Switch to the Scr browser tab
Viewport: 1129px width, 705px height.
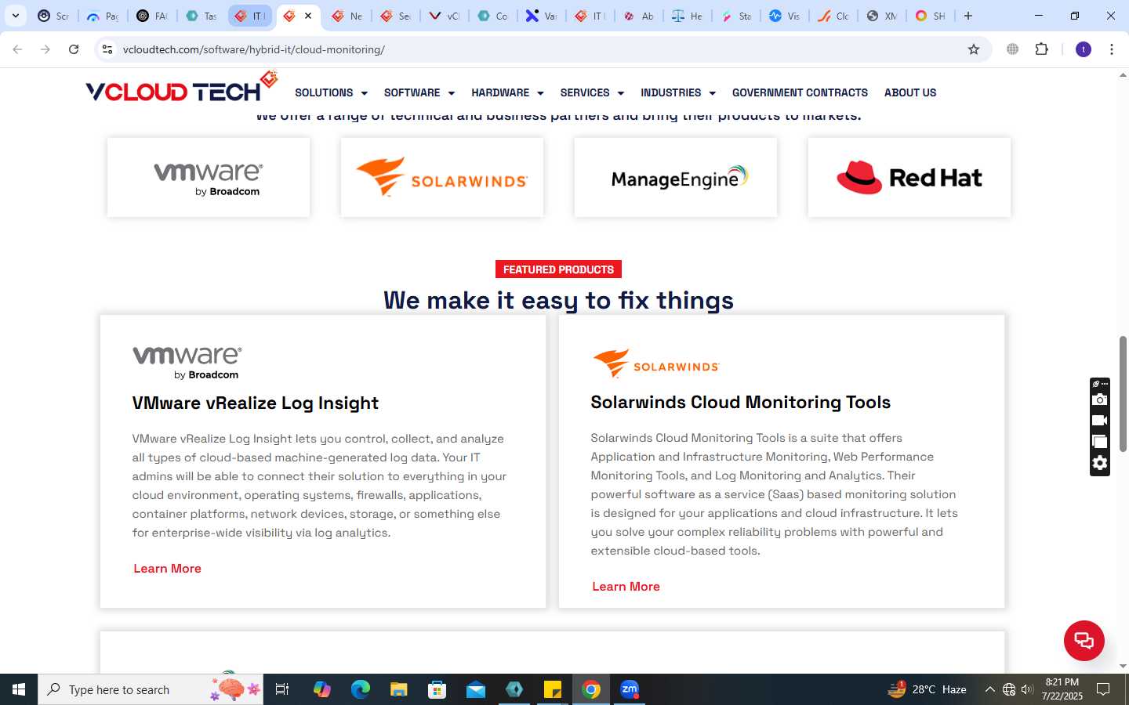pyautogui.click(x=53, y=16)
